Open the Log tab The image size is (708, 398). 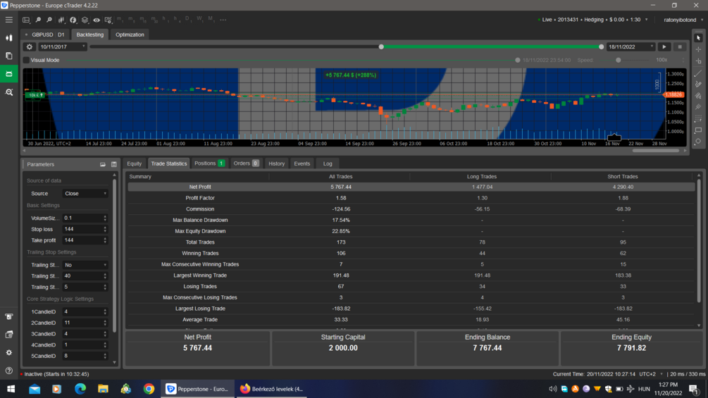point(328,164)
